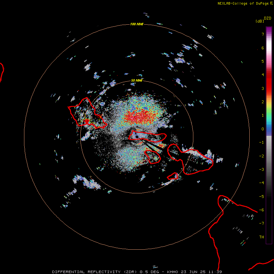Click the 4 dB tick label on the scale
This screenshot has width=274, height=274.
(x=263, y=75)
